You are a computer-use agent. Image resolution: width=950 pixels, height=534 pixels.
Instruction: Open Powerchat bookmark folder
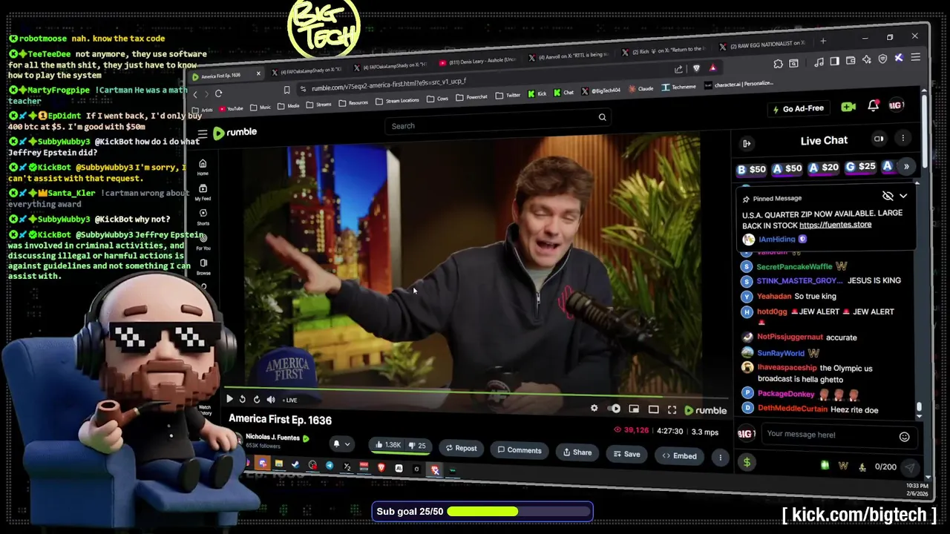coord(472,97)
